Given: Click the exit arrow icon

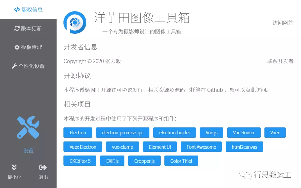Looking at the screenshot, I should click(43, 167).
